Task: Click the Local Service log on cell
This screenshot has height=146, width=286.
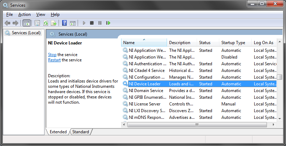Action: (265, 64)
